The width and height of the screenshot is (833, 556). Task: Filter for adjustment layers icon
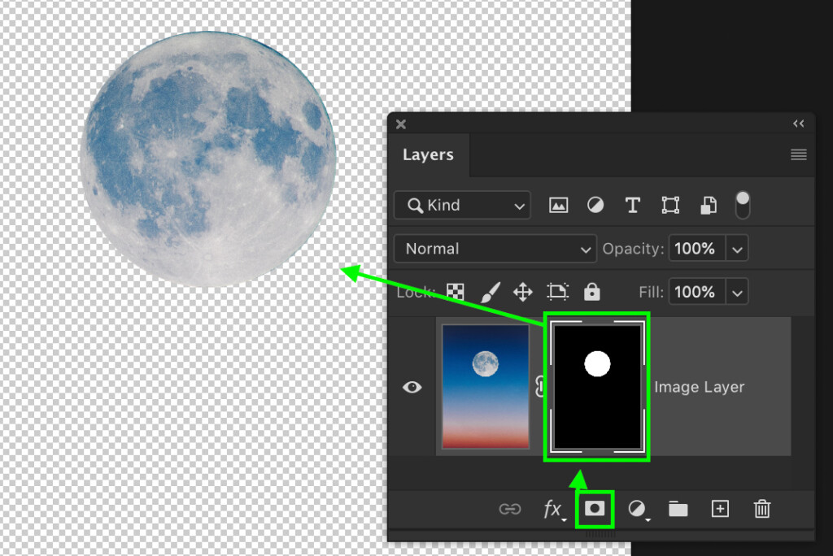click(595, 205)
